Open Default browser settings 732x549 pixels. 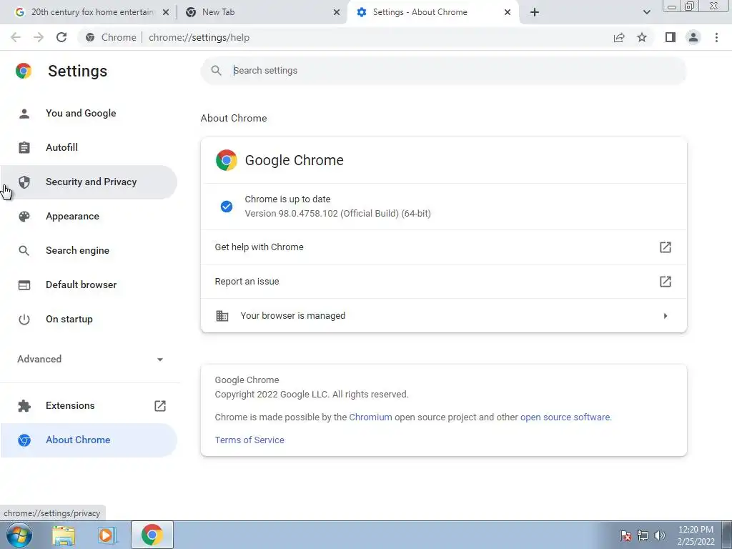89,285
